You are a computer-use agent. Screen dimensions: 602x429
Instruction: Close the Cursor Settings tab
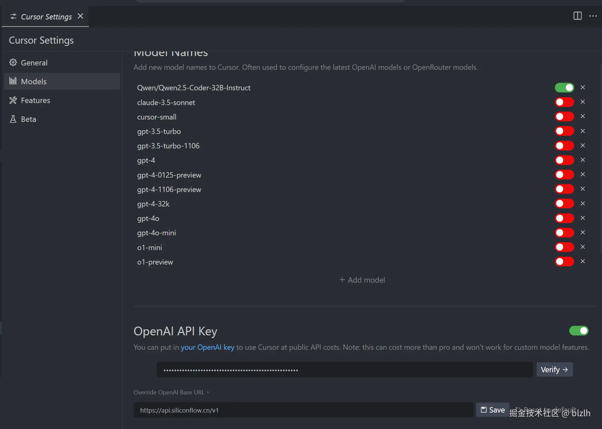[x=80, y=16]
